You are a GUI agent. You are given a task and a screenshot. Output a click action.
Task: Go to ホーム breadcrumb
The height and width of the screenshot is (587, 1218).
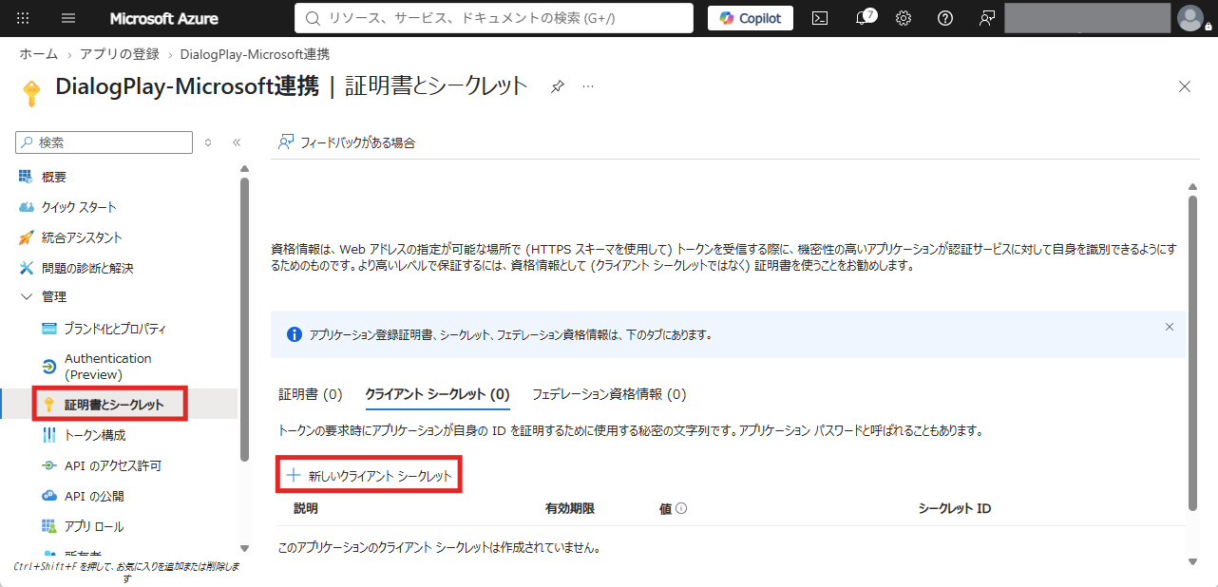pyautogui.click(x=39, y=54)
